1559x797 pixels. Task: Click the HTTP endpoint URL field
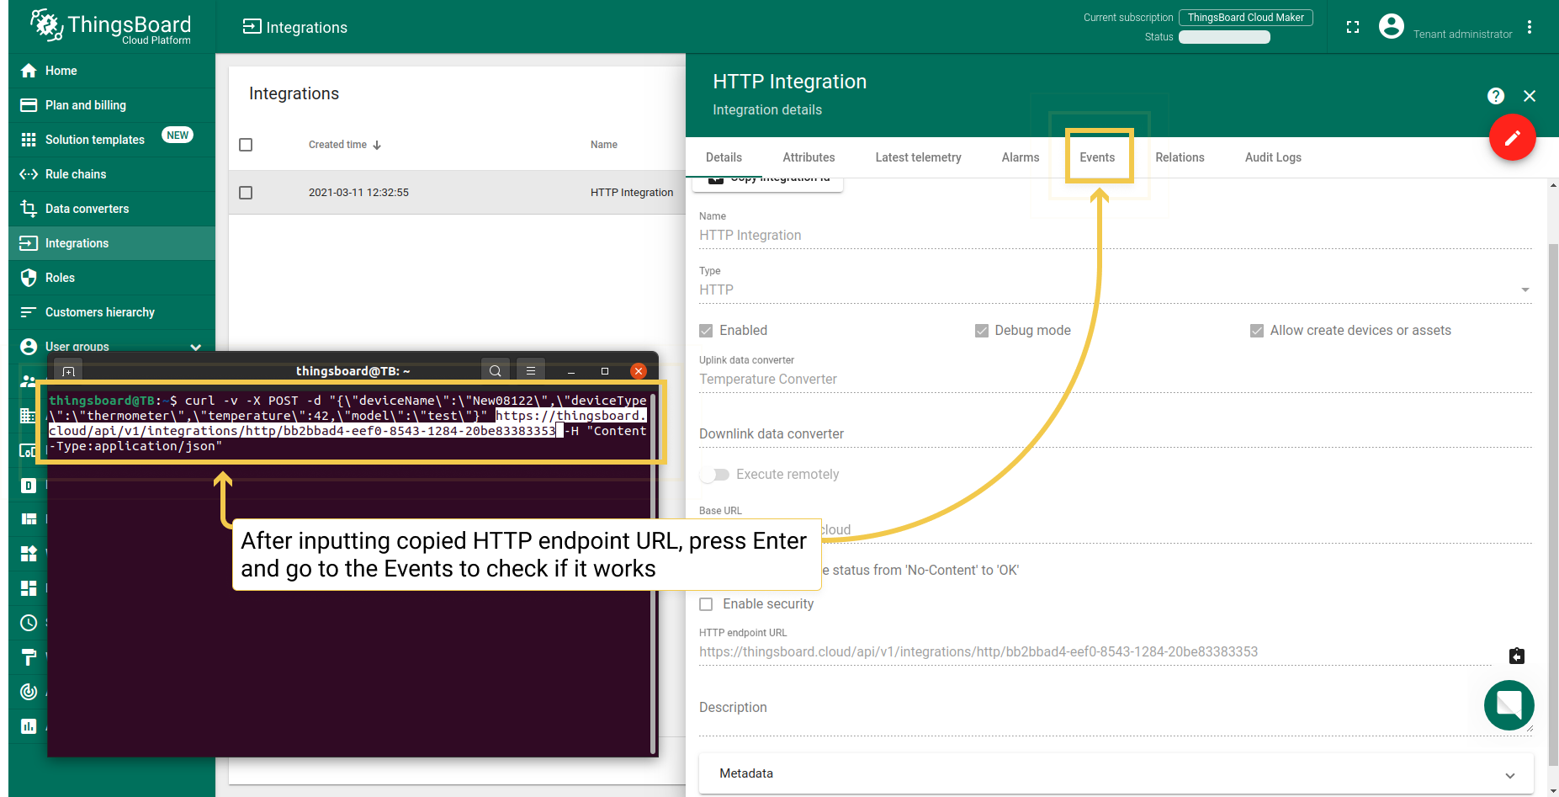pos(1095,652)
